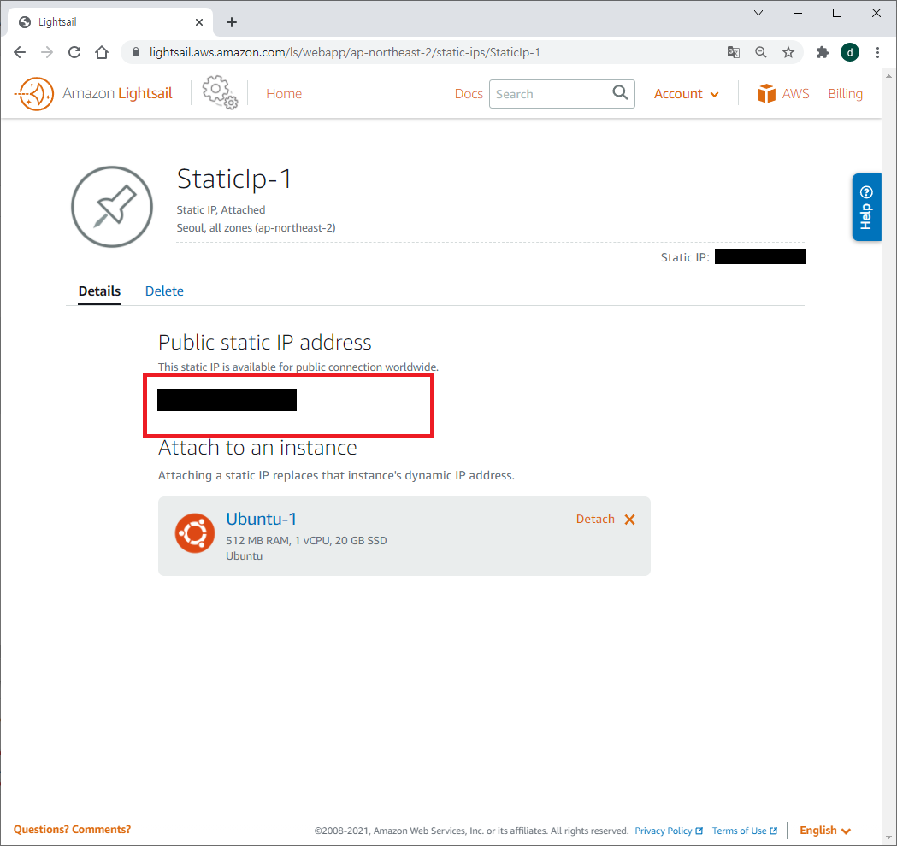897x846 pixels.
Task: Click the Amazon Lightsail logo
Action: 94,93
